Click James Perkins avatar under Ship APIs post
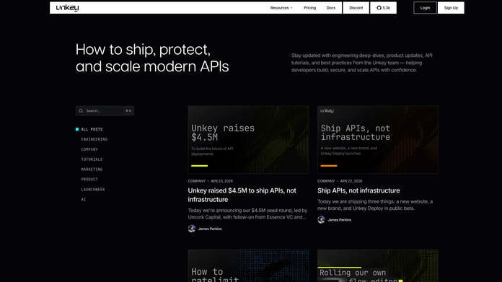The height and width of the screenshot is (282, 502). [321, 219]
